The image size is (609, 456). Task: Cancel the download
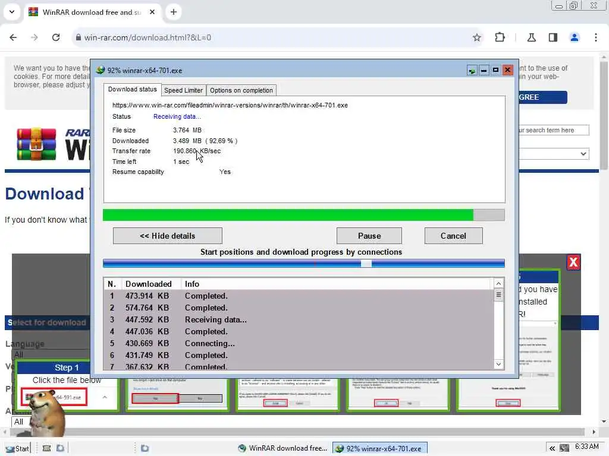[x=453, y=236]
